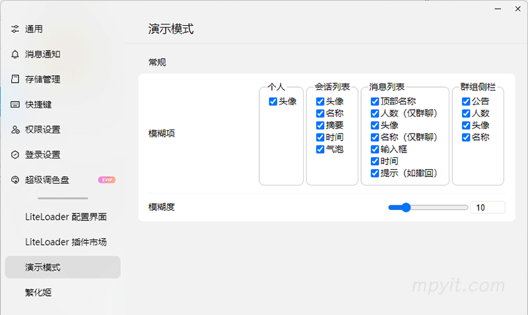Click the 存储管理 storage icon

(15, 79)
